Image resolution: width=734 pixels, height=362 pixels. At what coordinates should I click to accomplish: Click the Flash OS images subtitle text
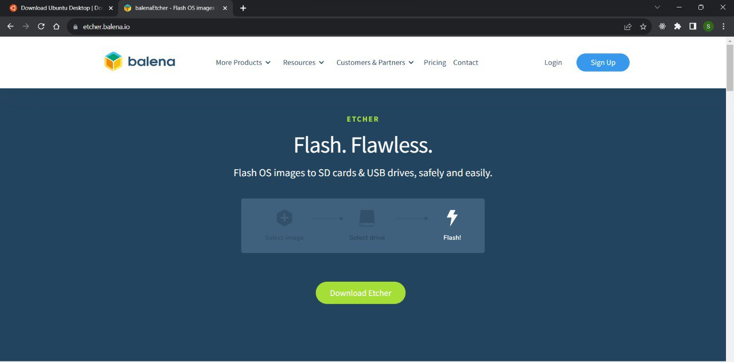point(363,173)
